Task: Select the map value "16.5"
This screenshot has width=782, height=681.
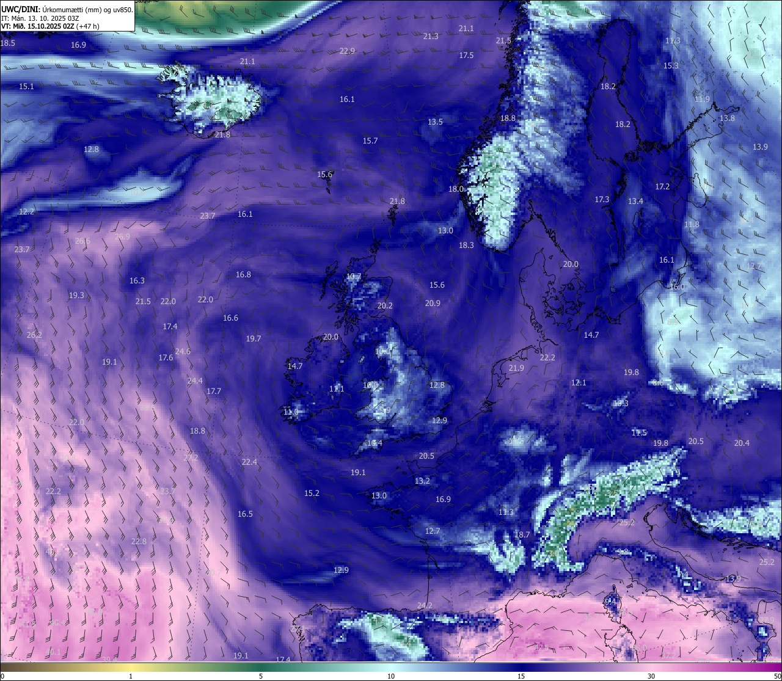Action: [x=245, y=514]
